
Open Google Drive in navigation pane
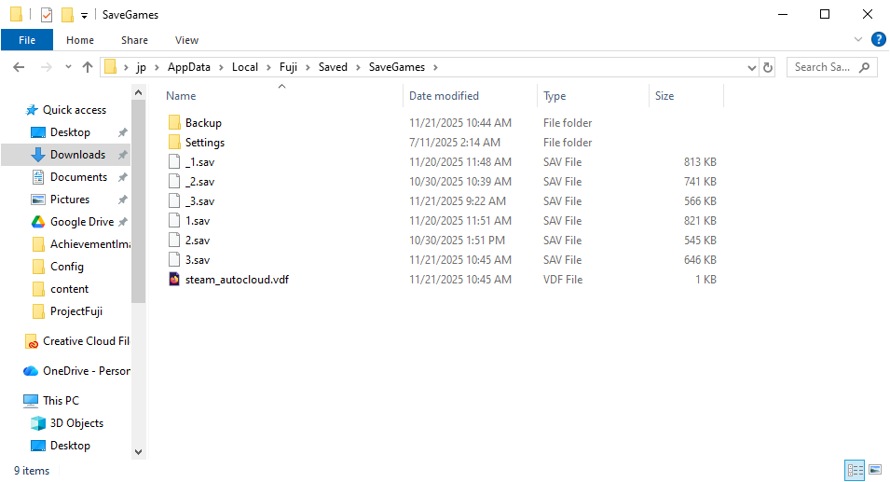pos(81,222)
